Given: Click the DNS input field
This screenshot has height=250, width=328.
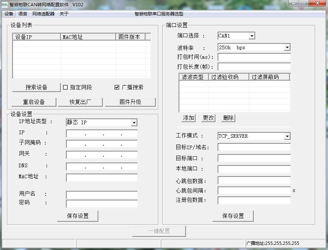Looking at the screenshot, I should [102, 167].
